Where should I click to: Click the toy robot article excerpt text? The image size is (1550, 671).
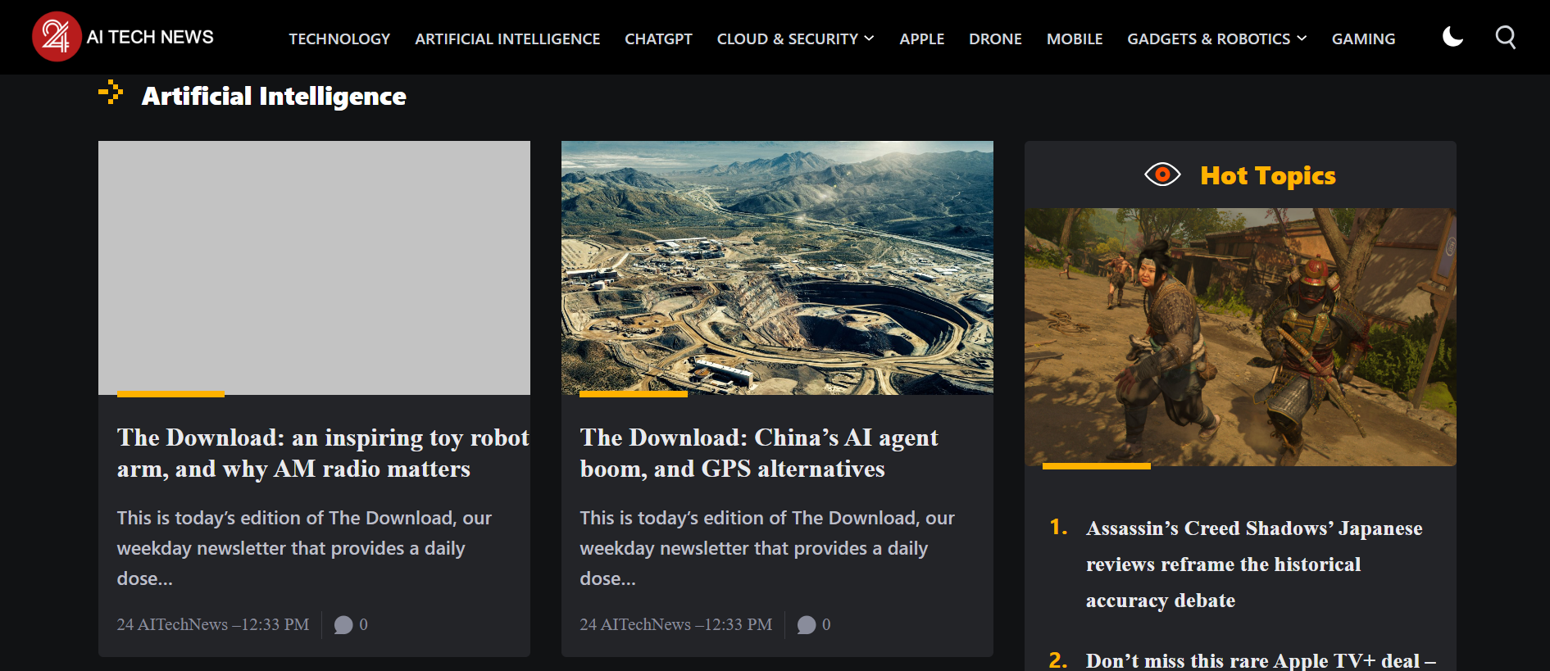[x=304, y=548]
